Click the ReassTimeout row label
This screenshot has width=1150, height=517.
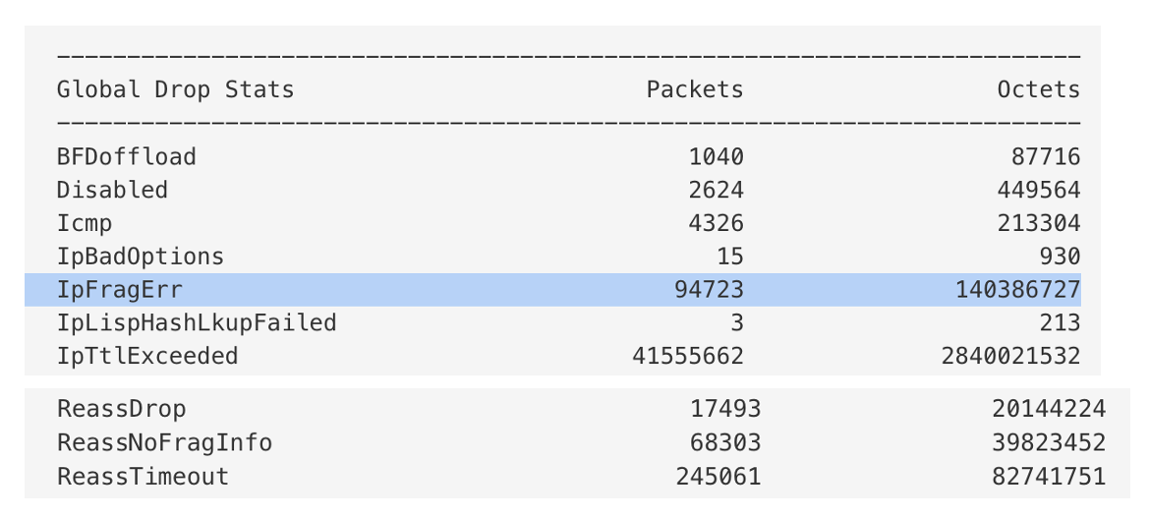tap(144, 476)
